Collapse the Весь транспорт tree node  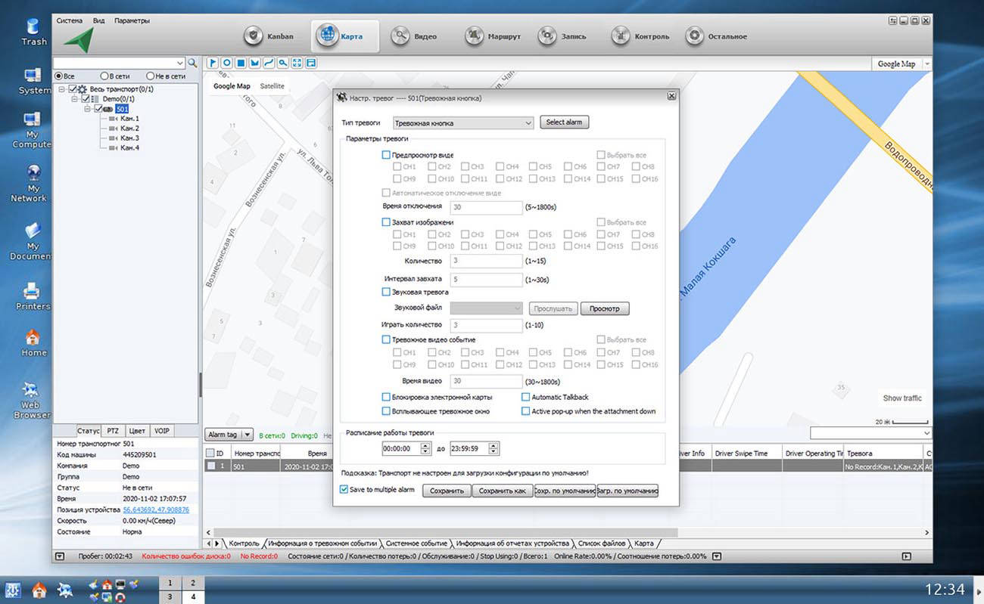click(x=62, y=89)
